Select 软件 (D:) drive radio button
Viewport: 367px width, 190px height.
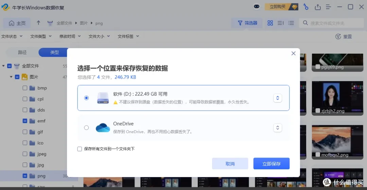86,98
